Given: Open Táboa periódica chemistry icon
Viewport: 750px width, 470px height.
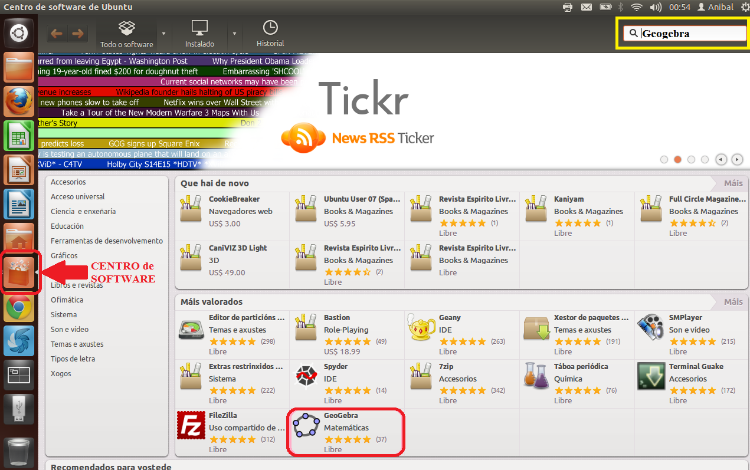Looking at the screenshot, I should click(536, 376).
